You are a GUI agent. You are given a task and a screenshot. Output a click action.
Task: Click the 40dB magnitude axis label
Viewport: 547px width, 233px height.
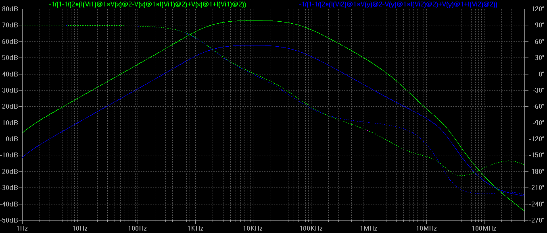(x=11, y=74)
